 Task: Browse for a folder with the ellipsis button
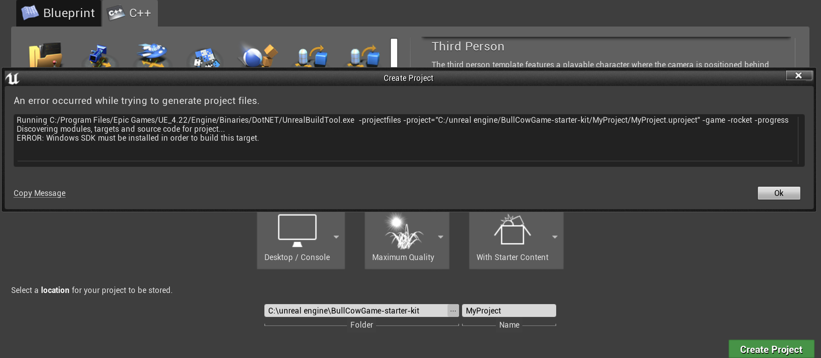click(x=453, y=311)
